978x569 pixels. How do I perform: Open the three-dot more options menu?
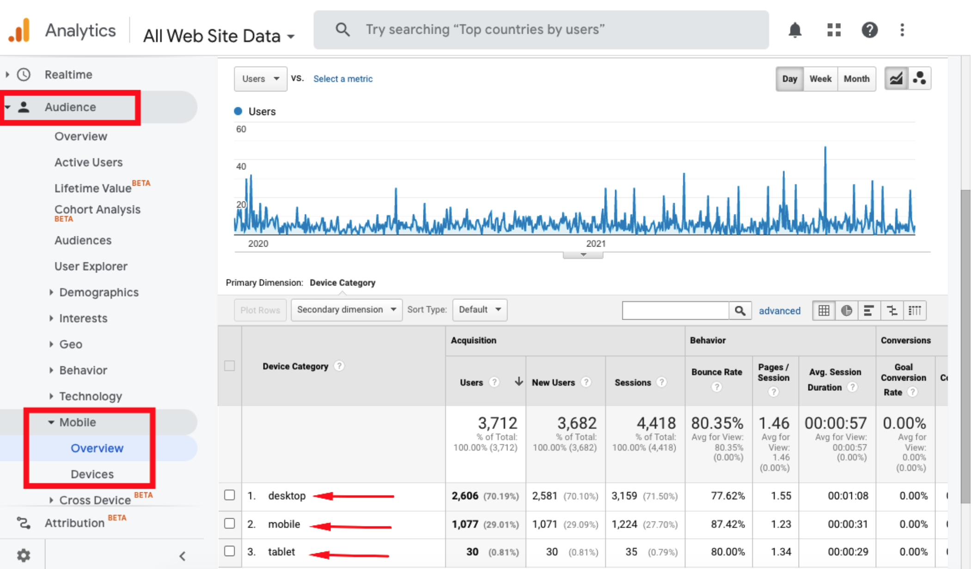coord(902,30)
